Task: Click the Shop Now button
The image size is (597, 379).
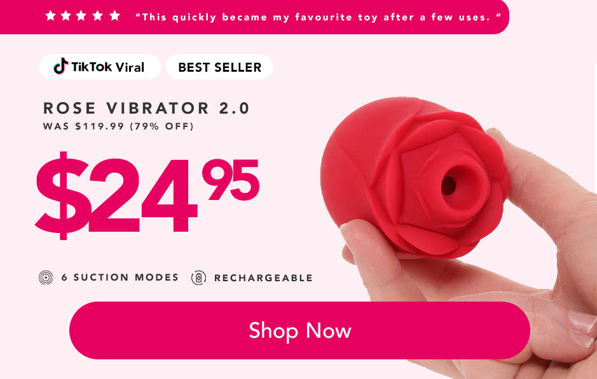Action: (x=299, y=330)
